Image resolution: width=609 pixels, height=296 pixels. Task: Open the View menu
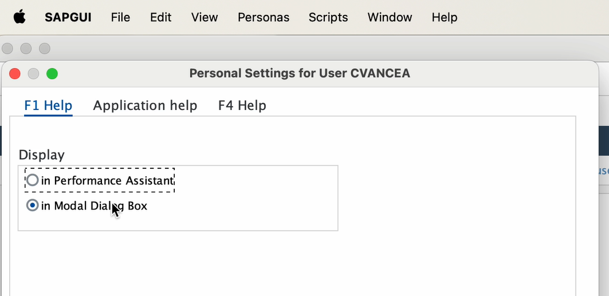[x=205, y=17]
